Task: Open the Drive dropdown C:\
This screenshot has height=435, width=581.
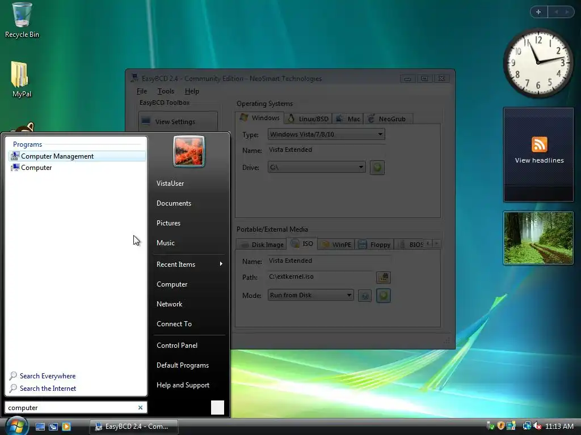Action: point(317,167)
